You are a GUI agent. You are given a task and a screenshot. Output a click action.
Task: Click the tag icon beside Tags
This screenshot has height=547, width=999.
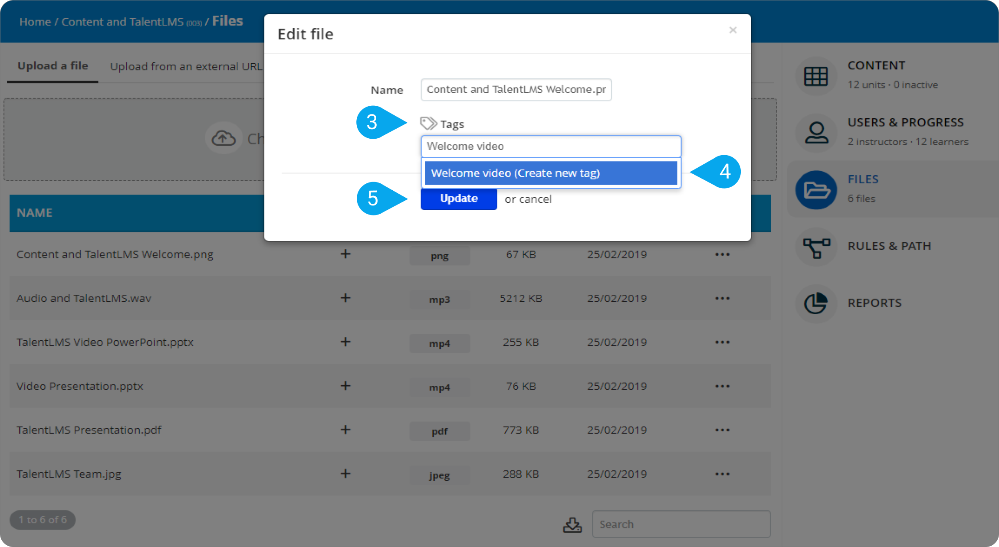click(428, 124)
